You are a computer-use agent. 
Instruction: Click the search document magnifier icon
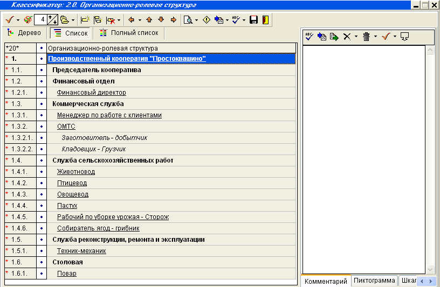(x=188, y=20)
